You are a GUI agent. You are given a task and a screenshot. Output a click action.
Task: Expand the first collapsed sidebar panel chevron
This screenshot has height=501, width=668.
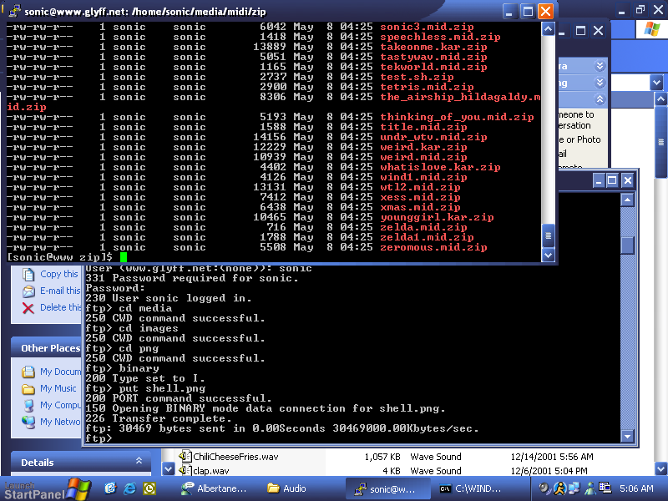[600, 66]
